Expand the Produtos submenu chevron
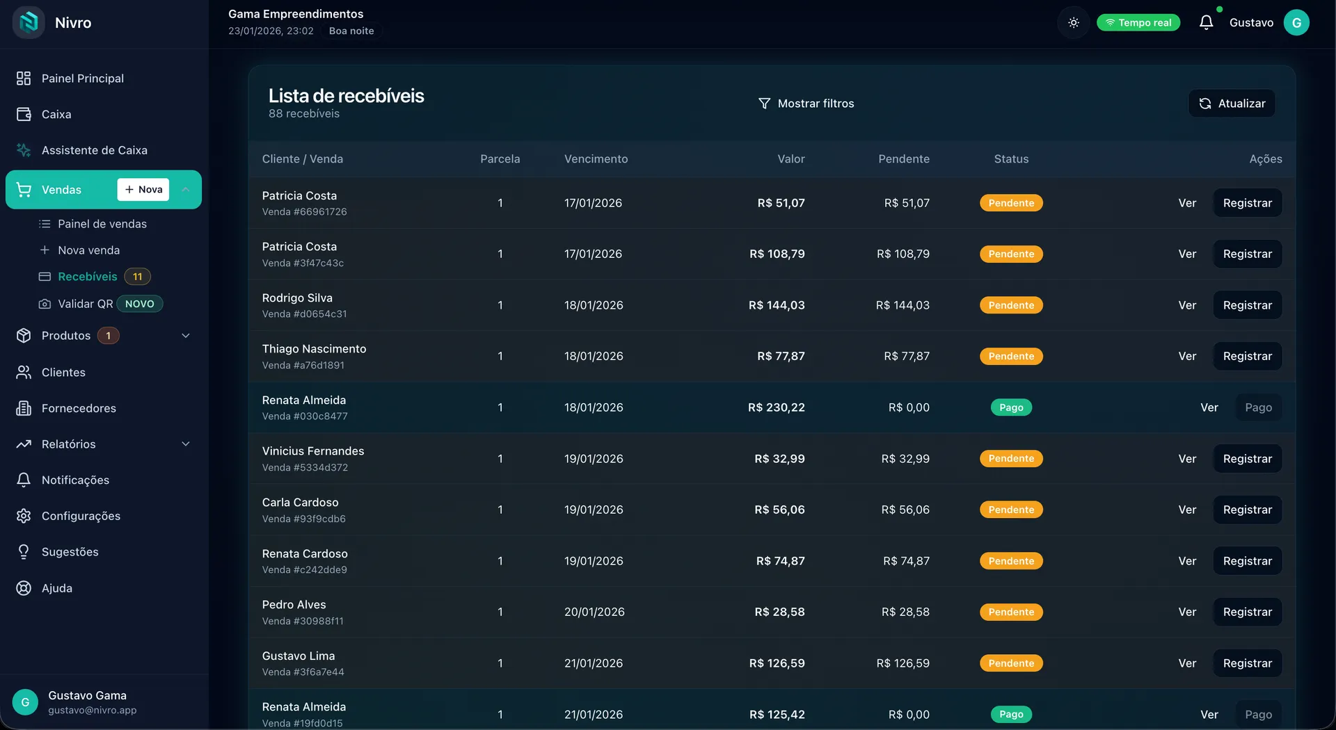1336x730 pixels. coord(186,336)
